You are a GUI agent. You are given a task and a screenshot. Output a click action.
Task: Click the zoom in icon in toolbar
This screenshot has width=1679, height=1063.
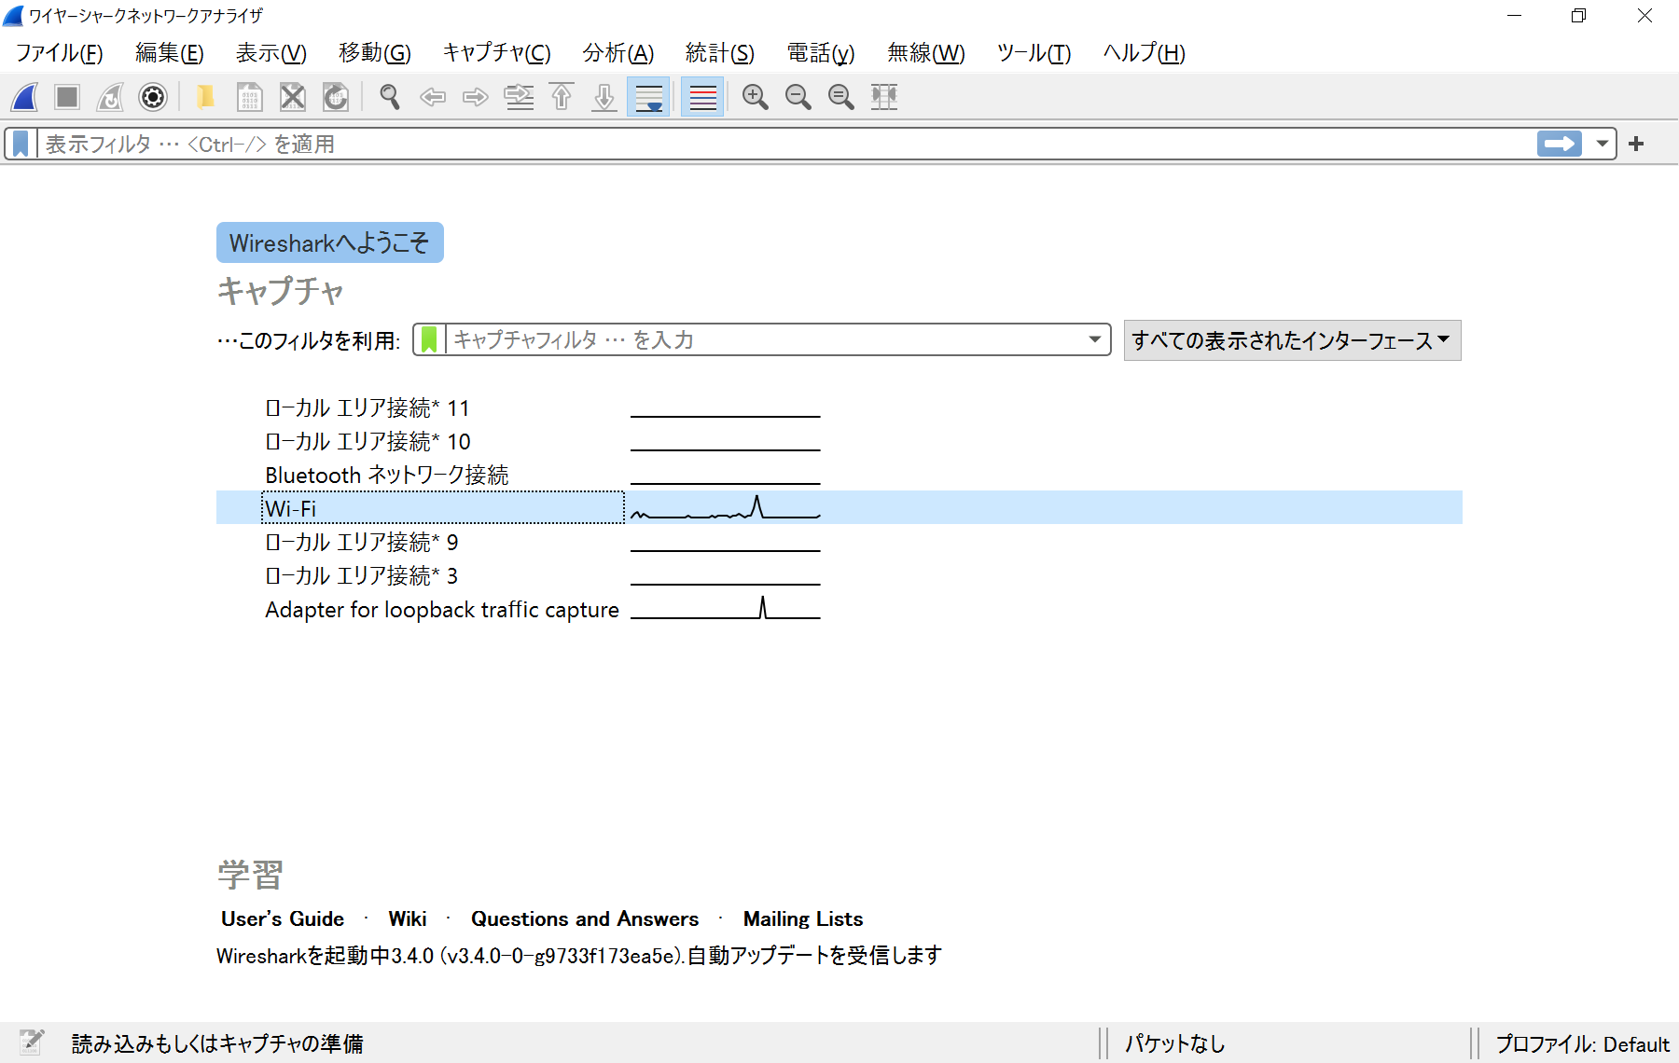pos(756,97)
